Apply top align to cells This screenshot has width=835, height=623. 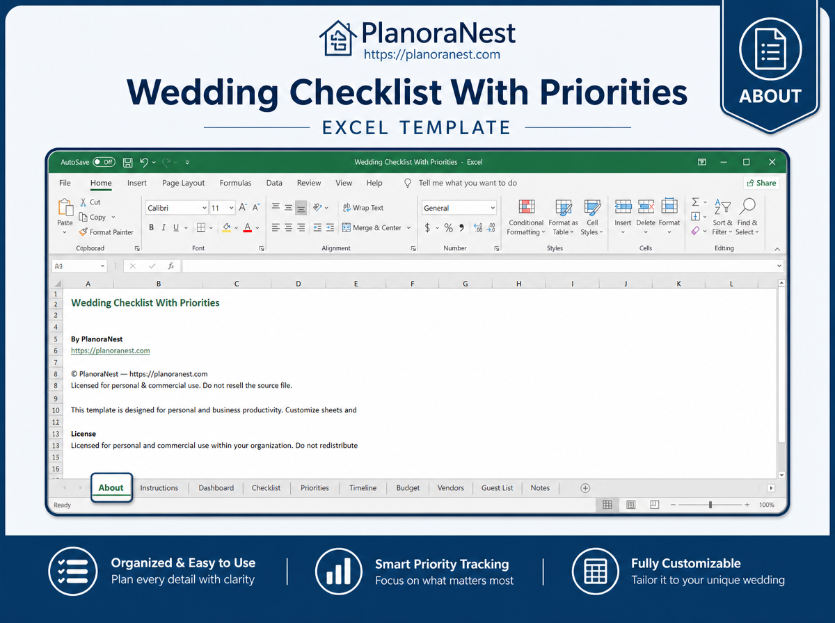[276, 207]
